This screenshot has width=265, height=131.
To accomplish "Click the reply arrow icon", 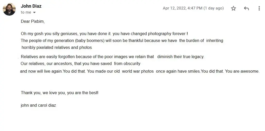I will coord(246,8).
